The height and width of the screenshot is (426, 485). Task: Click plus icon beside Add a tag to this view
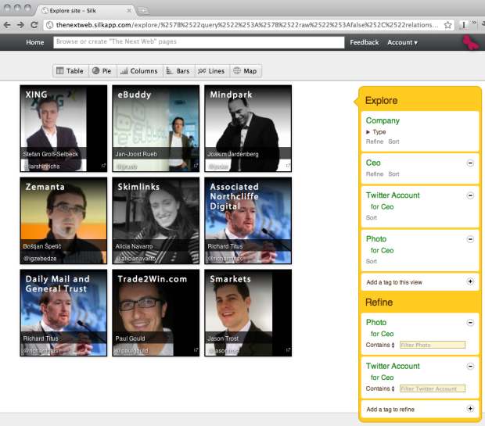[x=470, y=281]
